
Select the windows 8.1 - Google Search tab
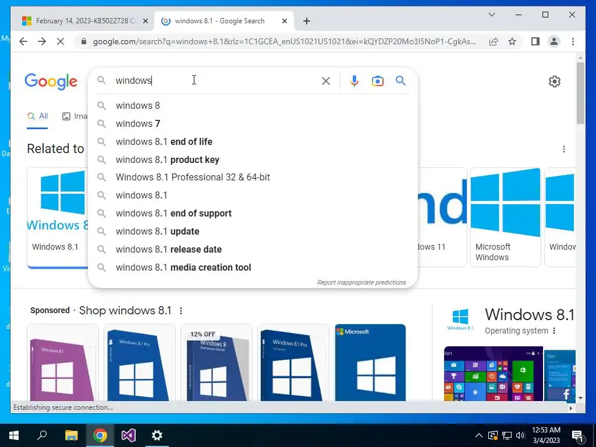click(x=224, y=21)
